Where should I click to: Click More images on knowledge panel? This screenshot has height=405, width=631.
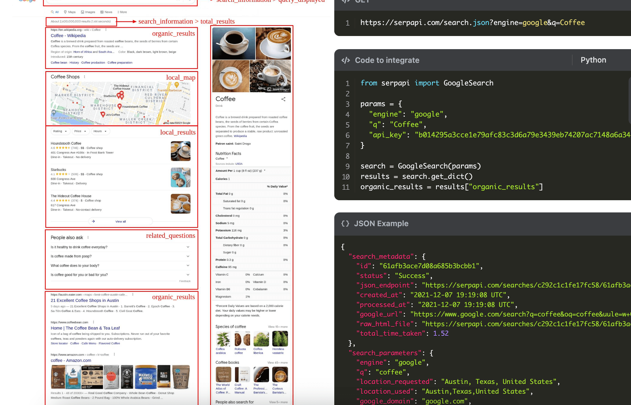click(x=278, y=89)
